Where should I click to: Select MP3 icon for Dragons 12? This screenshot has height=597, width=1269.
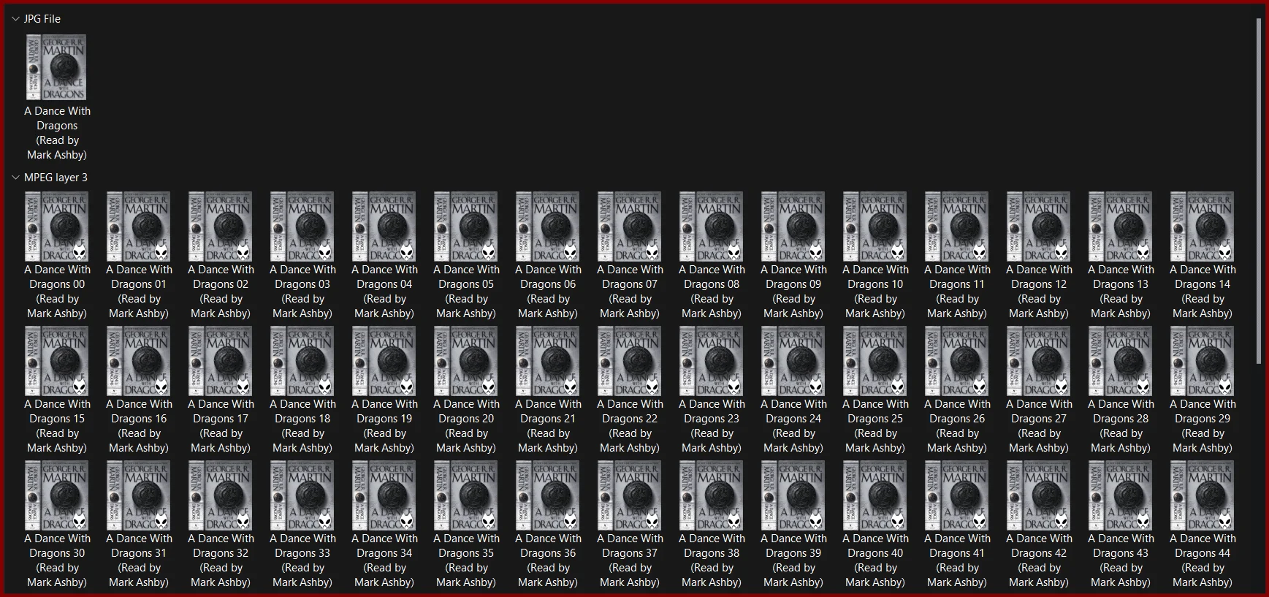click(1039, 227)
